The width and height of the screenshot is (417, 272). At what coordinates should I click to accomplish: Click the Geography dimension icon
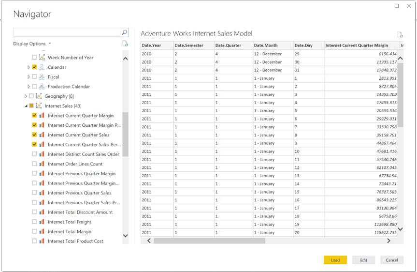[39, 96]
